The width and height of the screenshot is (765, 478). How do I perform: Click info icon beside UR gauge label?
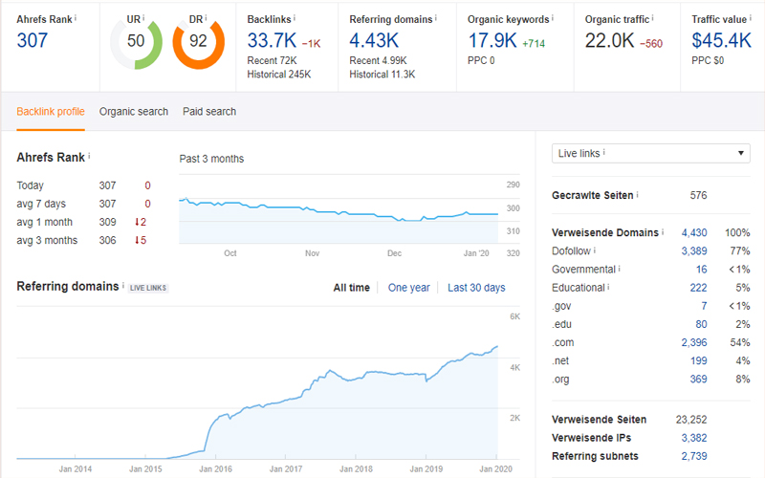click(143, 17)
